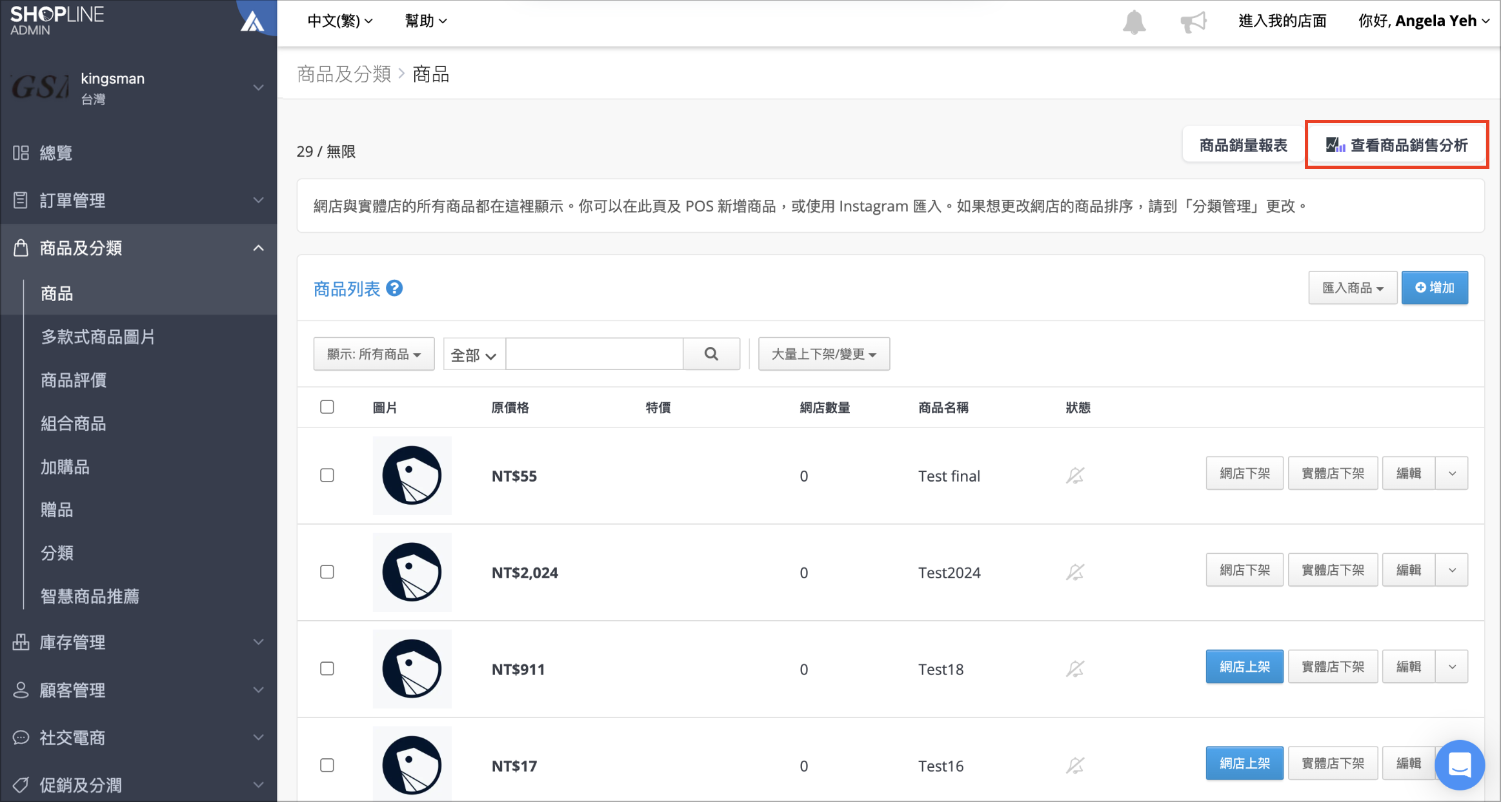Image resolution: width=1501 pixels, height=802 pixels.
Task: Open 贈品 submenu
Action: pyautogui.click(x=57, y=510)
